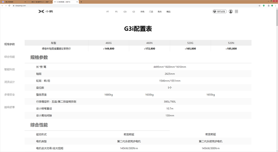
Task: Reload the page with the refresh icon
Action: [9, 6]
